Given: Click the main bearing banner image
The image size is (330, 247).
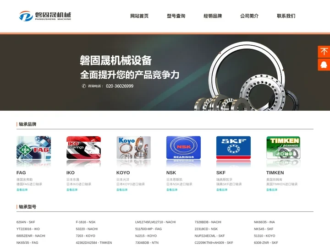Looking at the screenshot, I should [165, 72].
